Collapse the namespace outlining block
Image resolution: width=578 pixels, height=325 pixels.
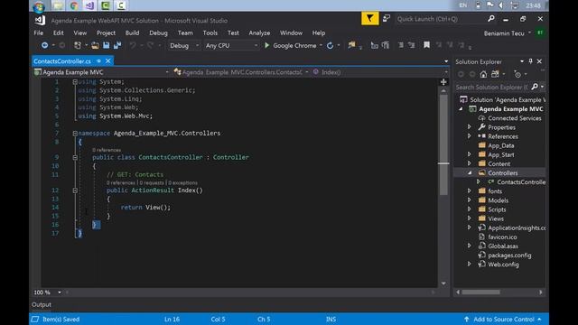point(75,133)
